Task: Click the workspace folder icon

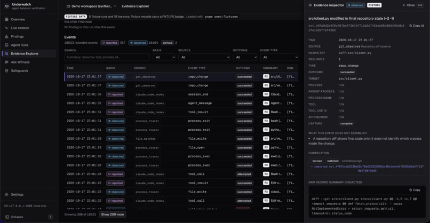Action: click(68, 6)
